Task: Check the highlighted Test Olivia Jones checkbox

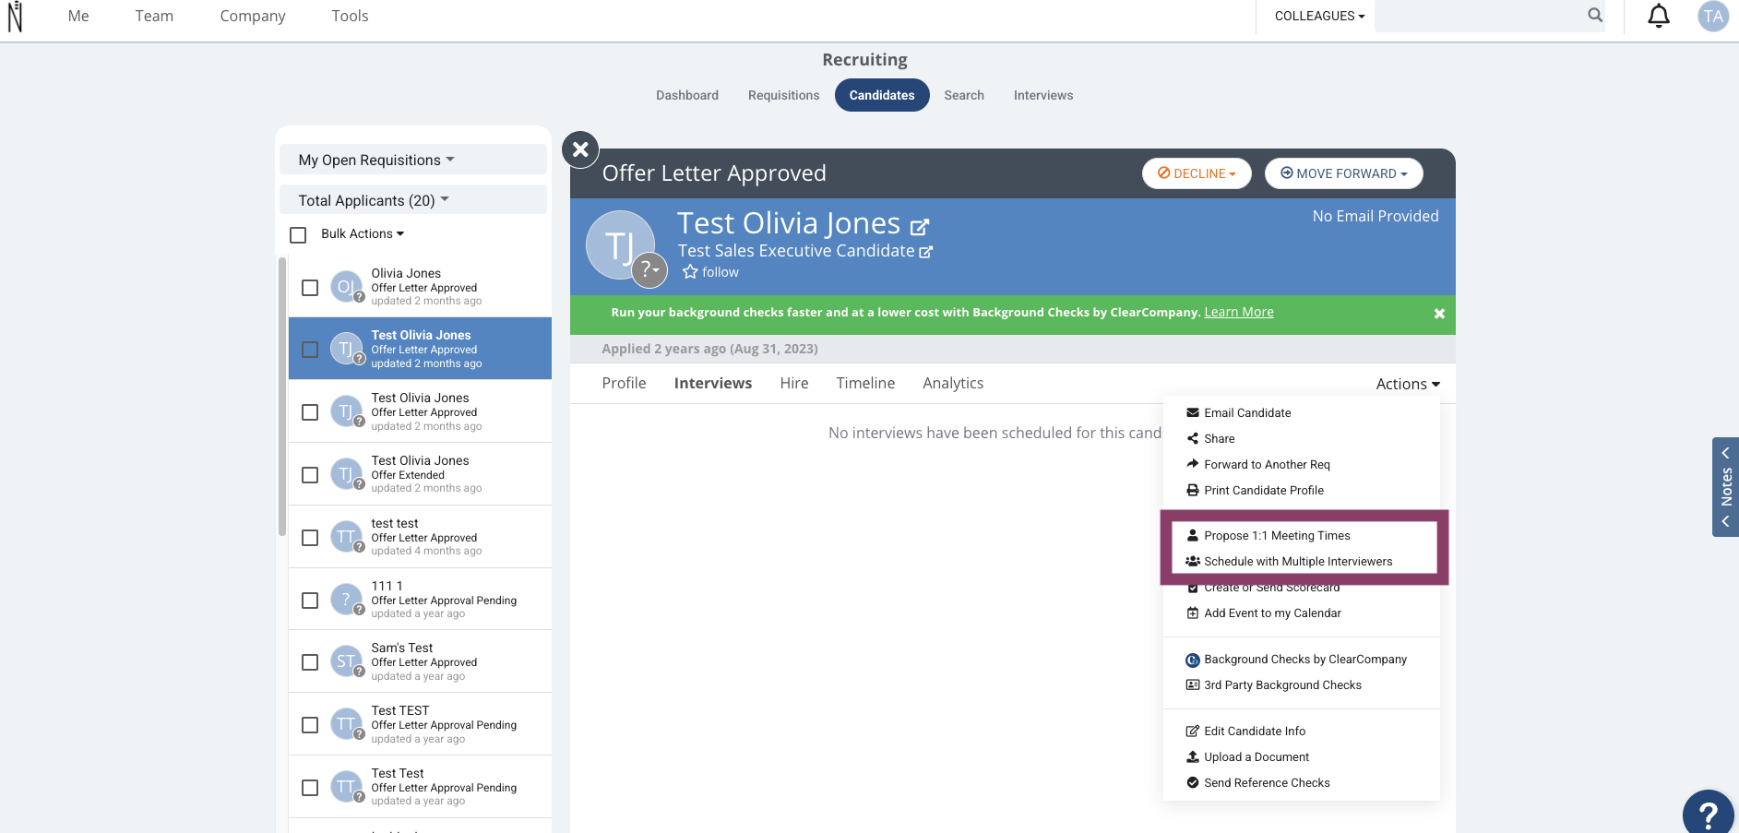Action: pyautogui.click(x=310, y=350)
